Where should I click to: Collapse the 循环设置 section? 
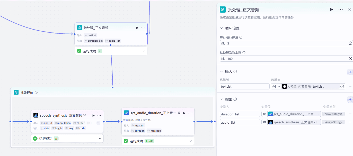(x=222, y=28)
